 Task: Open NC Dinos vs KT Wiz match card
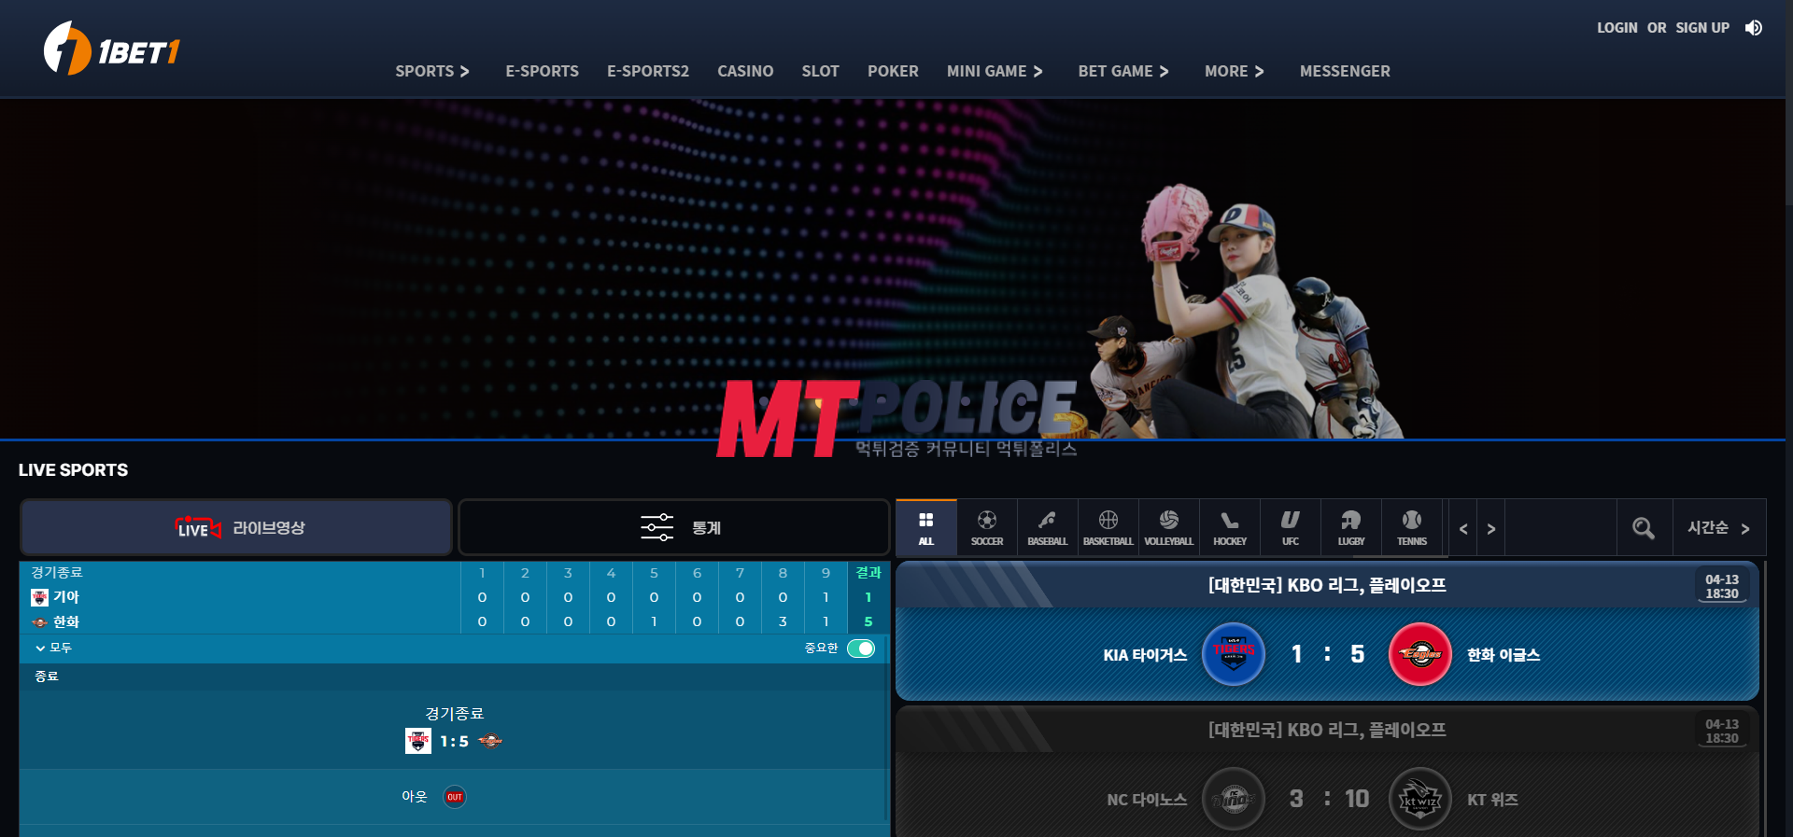tap(1327, 772)
